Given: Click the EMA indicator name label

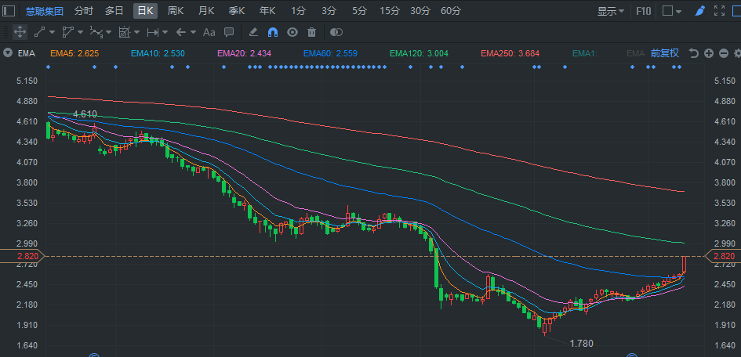Looking at the screenshot, I should (27, 53).
